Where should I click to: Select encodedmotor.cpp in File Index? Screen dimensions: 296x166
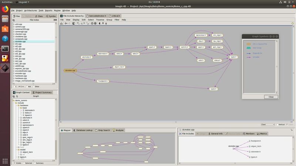(x=23, y=71)
